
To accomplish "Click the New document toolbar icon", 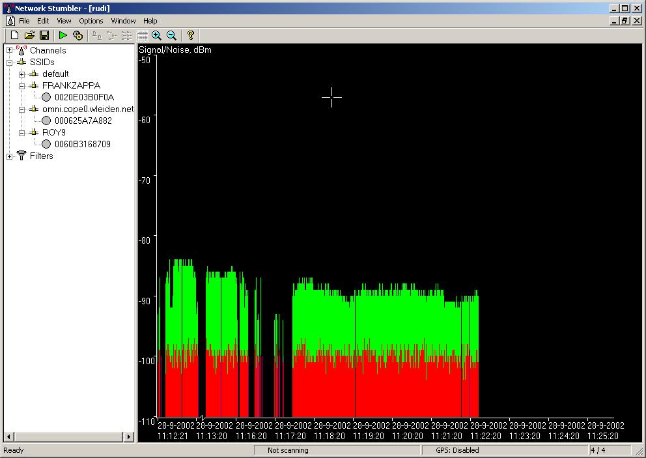I will [14, 35].
